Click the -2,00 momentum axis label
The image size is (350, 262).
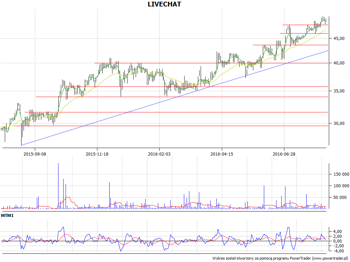339,246
